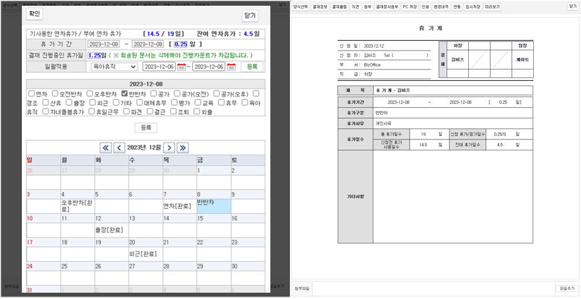Click the 일괄적용 start date field 2023-12-06
Viewport: 581px width, 299px height.
pos(159,67)
